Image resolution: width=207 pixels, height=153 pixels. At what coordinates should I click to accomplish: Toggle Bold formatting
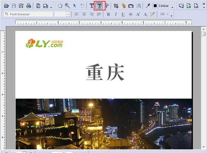[108, 14]
